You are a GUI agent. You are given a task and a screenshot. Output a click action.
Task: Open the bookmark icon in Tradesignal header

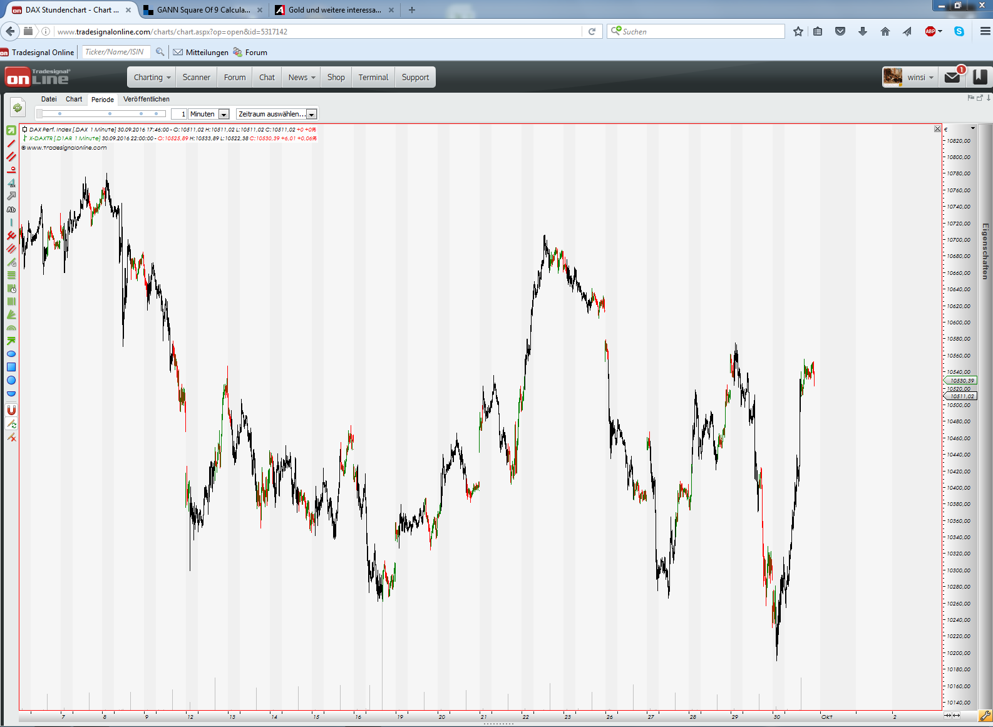980,77
